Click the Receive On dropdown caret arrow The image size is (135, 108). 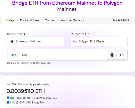click(124, 41)
